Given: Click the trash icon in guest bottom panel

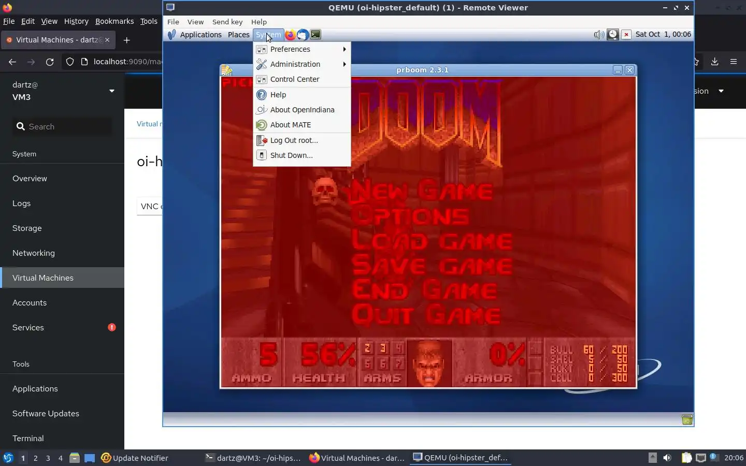Looking at the screenshot, I should (x=687, y=419).
